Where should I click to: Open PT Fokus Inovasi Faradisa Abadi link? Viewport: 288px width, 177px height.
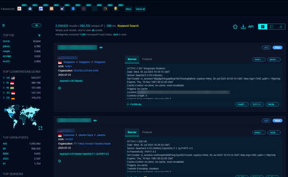[92, 144]
